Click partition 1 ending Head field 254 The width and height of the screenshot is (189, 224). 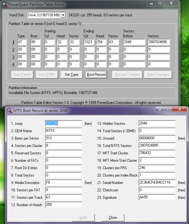[101, 42]
